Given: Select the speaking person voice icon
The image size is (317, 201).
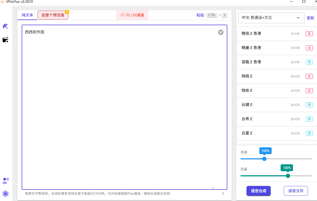Looking at the screenshot, I should pyautogui.click(x=5, y=181).
